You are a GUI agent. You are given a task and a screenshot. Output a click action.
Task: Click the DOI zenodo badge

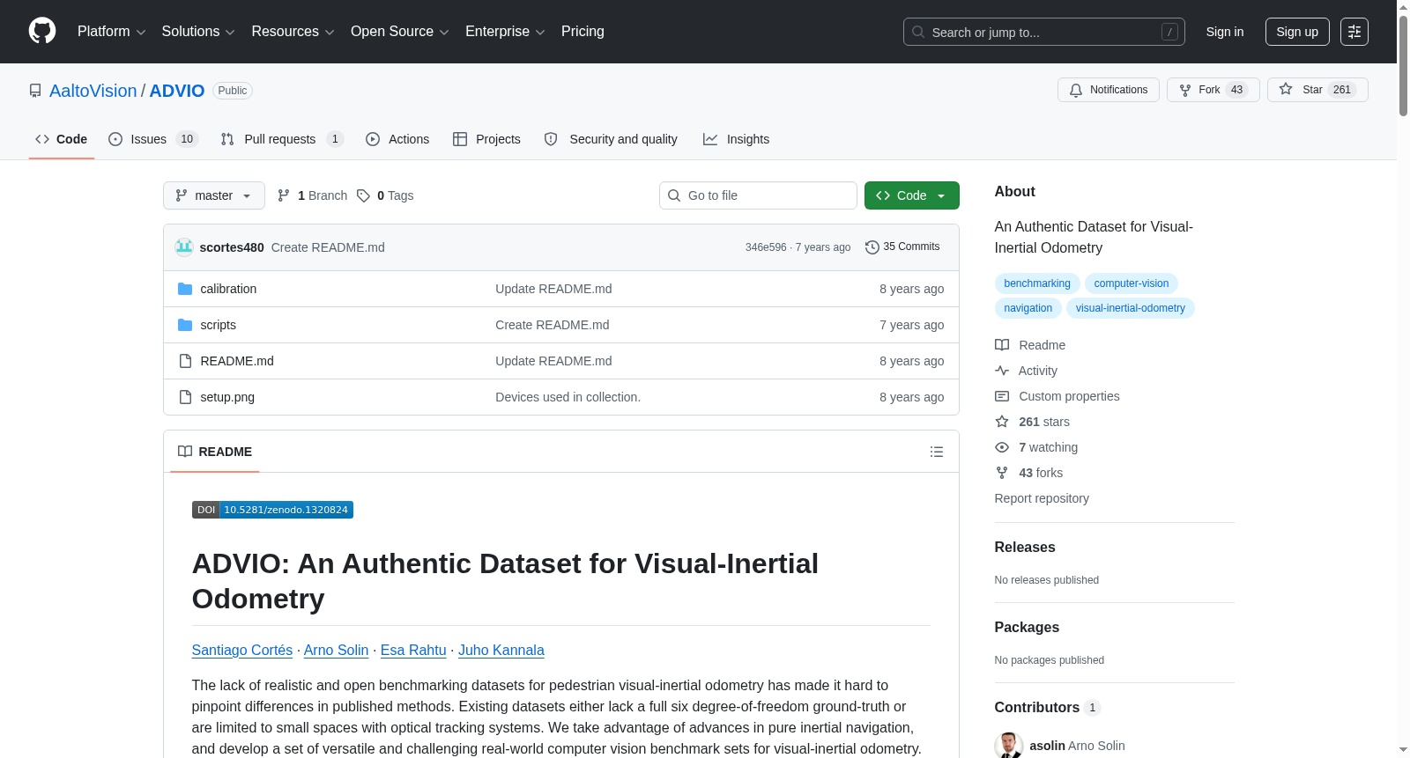coord(272,510)
